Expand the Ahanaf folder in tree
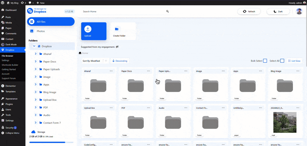The image size is (307, 146). (x=36, y=54)
